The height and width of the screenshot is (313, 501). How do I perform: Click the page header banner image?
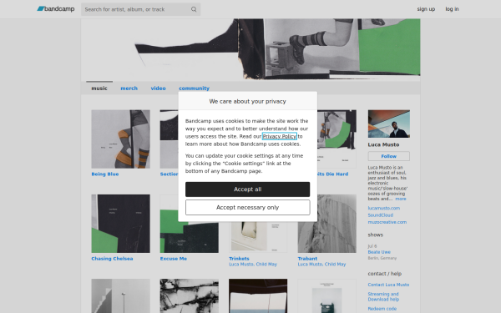250,49
